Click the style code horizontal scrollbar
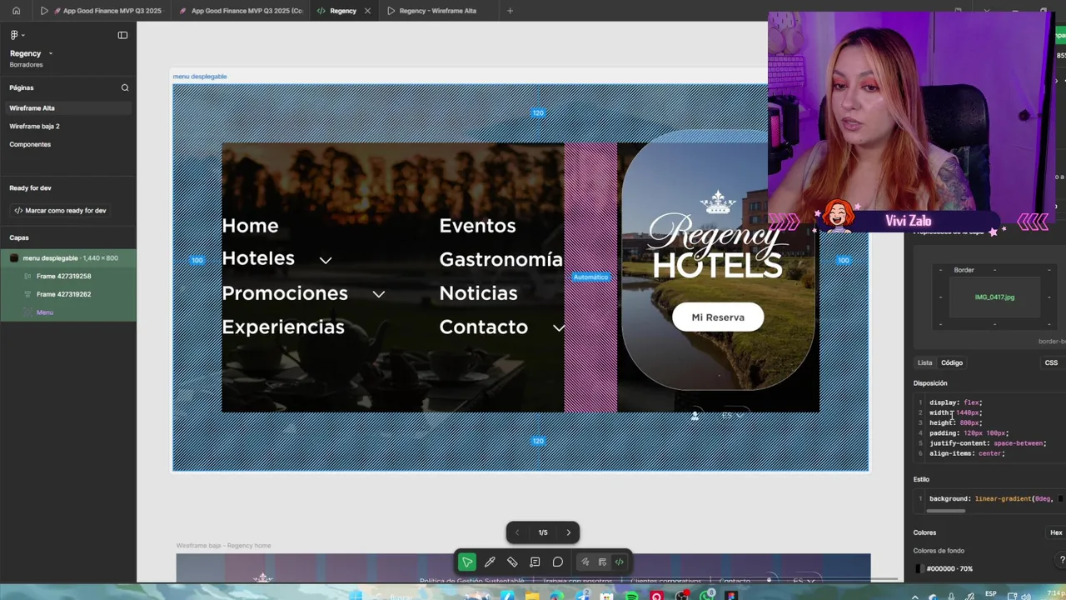The image size is (1066, 600). (945, 511)
